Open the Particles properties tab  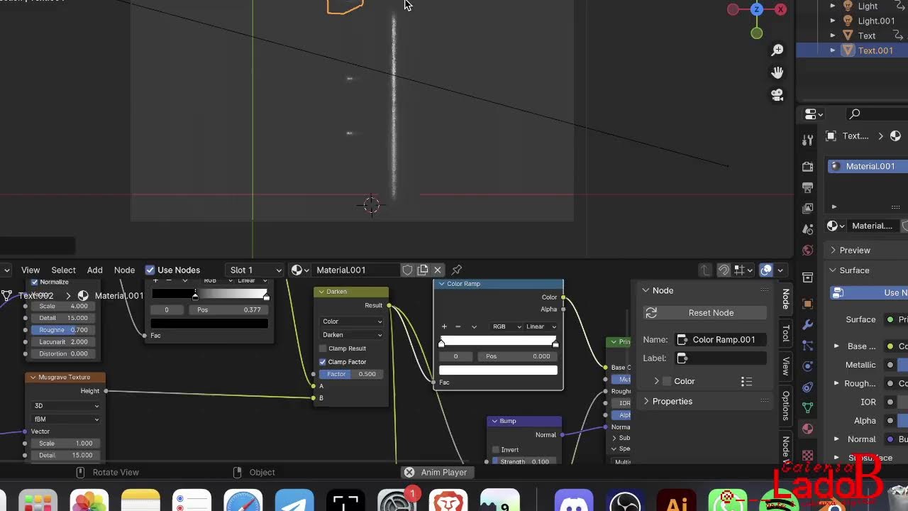click(808, 346)
